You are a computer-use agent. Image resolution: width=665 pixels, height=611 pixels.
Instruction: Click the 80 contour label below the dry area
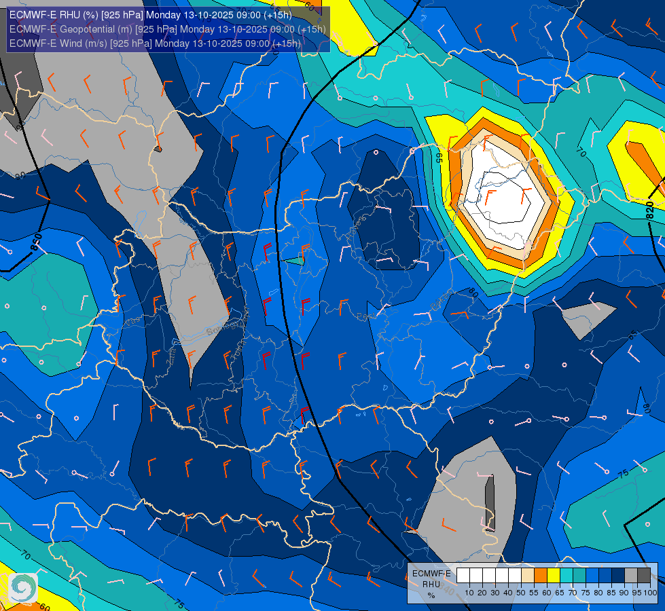click(x=473, y=293)
